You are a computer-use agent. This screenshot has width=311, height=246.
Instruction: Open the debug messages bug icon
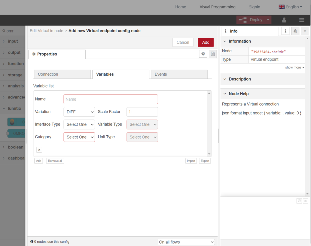coord(295,31)
